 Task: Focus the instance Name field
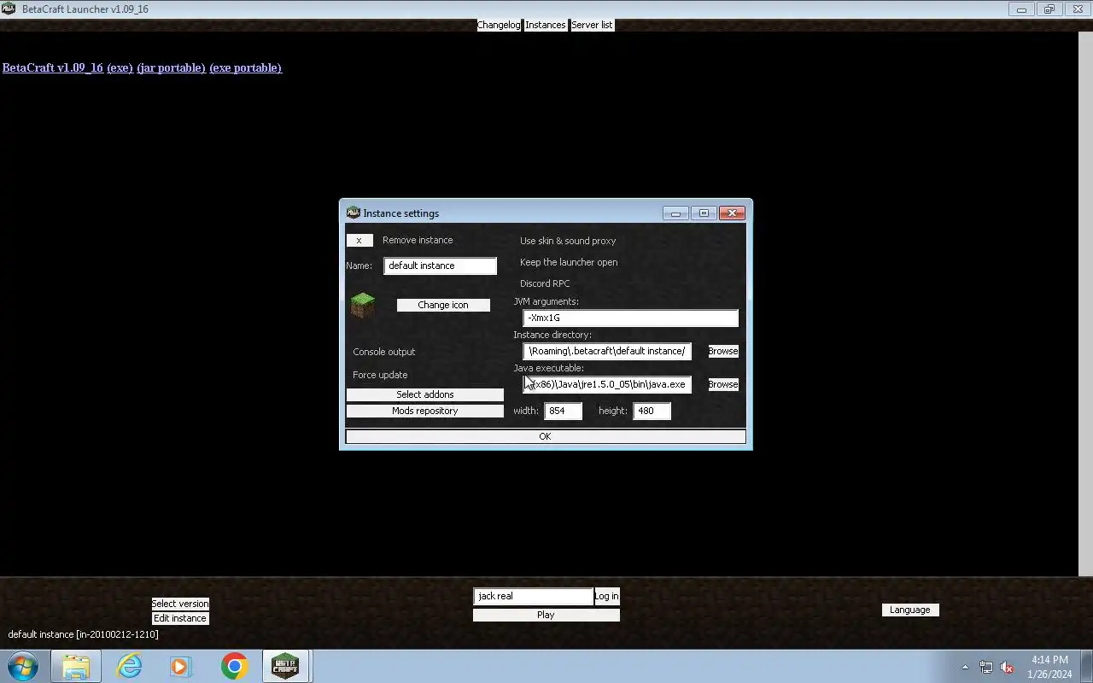click(441, 266)
